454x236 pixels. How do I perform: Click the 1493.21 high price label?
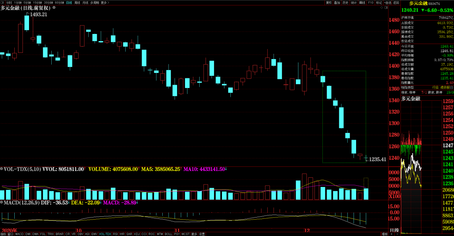coord(39,14)
